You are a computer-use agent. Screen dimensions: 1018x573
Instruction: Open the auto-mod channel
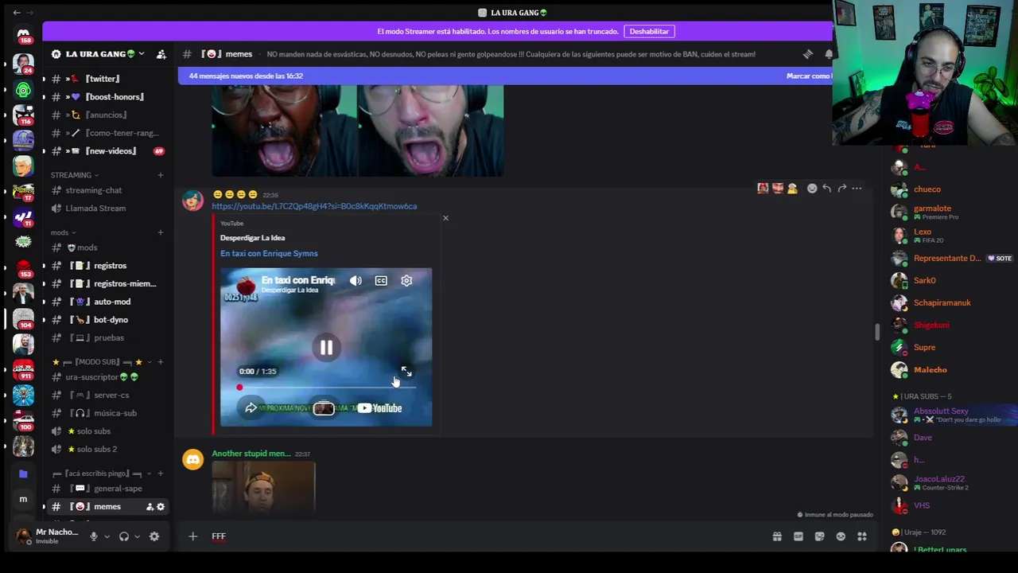[x=107, y=302]
